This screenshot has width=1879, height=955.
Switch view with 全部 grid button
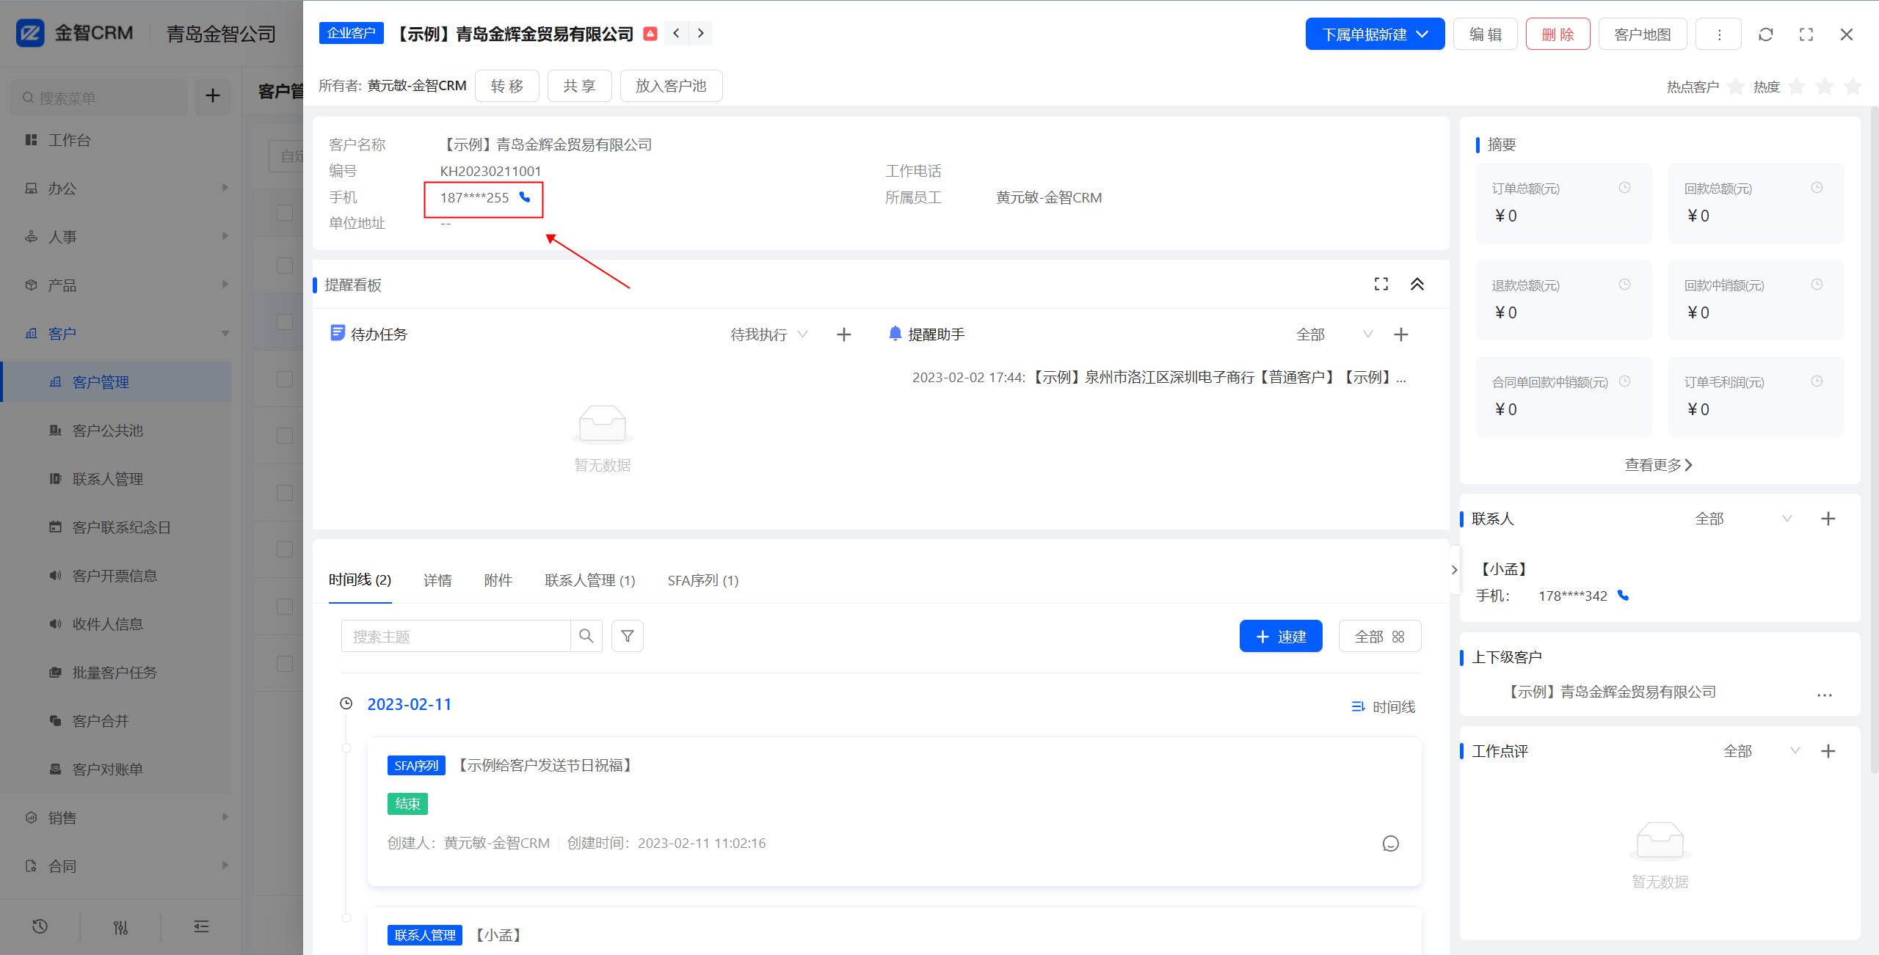click(x=1380, y=636)
